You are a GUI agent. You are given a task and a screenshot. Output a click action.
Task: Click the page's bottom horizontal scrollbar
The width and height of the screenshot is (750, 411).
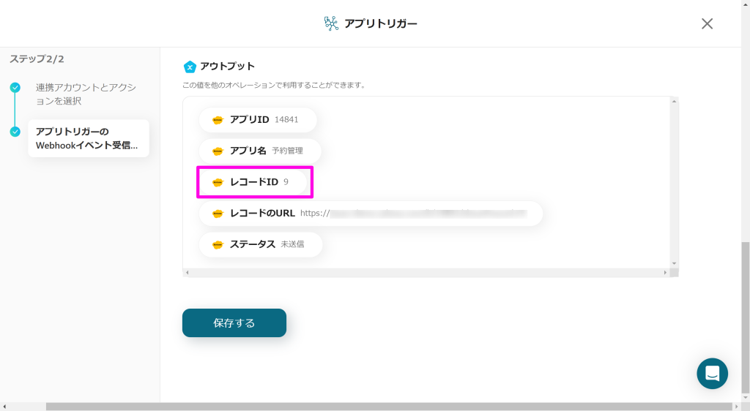click(382, 407)
